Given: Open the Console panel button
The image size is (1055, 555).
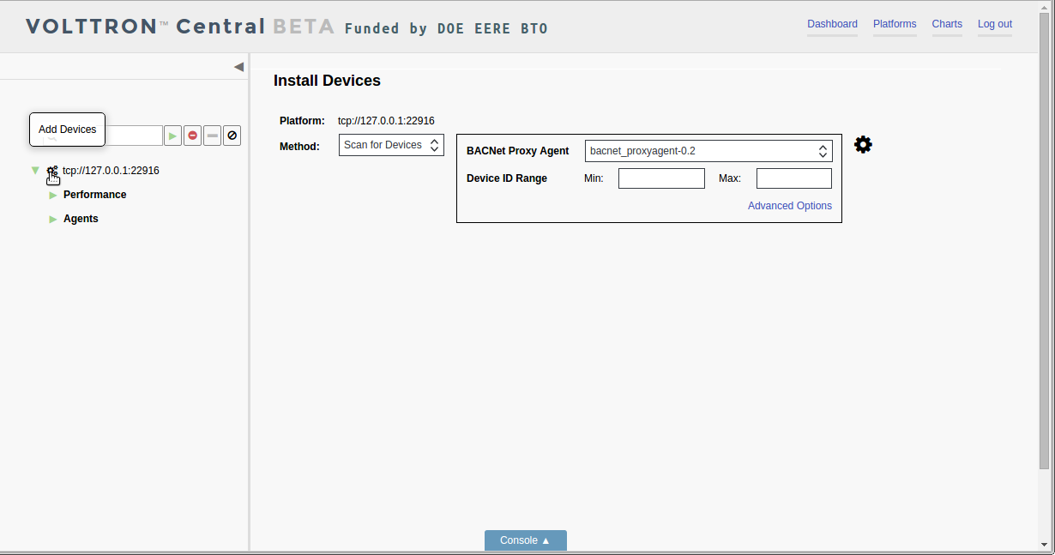Looking at the screenshot, I should point(526,540).
